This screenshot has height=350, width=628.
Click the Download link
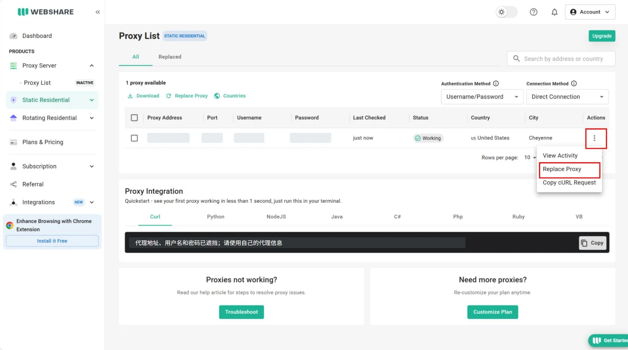click(143, 96)
